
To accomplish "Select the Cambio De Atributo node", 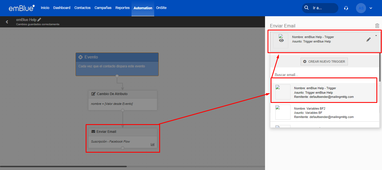I will 123,100.
